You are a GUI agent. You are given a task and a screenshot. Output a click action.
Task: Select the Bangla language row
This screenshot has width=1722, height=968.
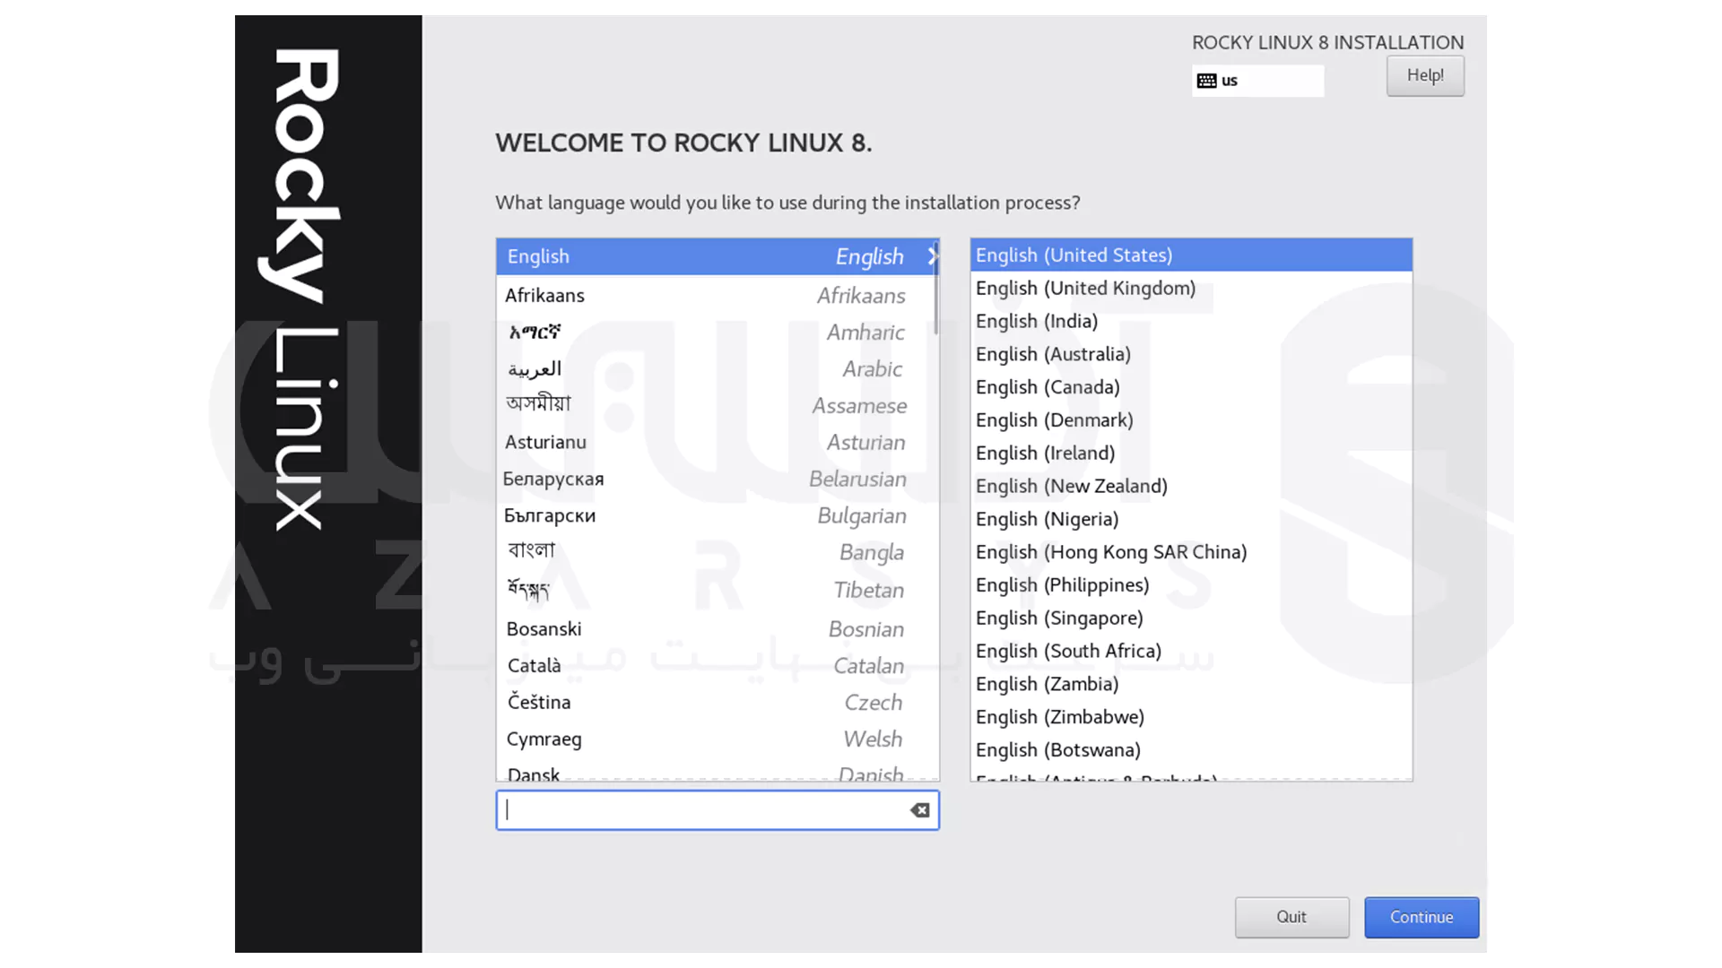click(716, 552)
